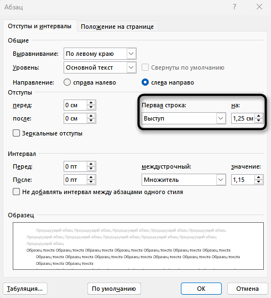
Task: Increase the spacing Перед value
Action: (x=91, y=164)
